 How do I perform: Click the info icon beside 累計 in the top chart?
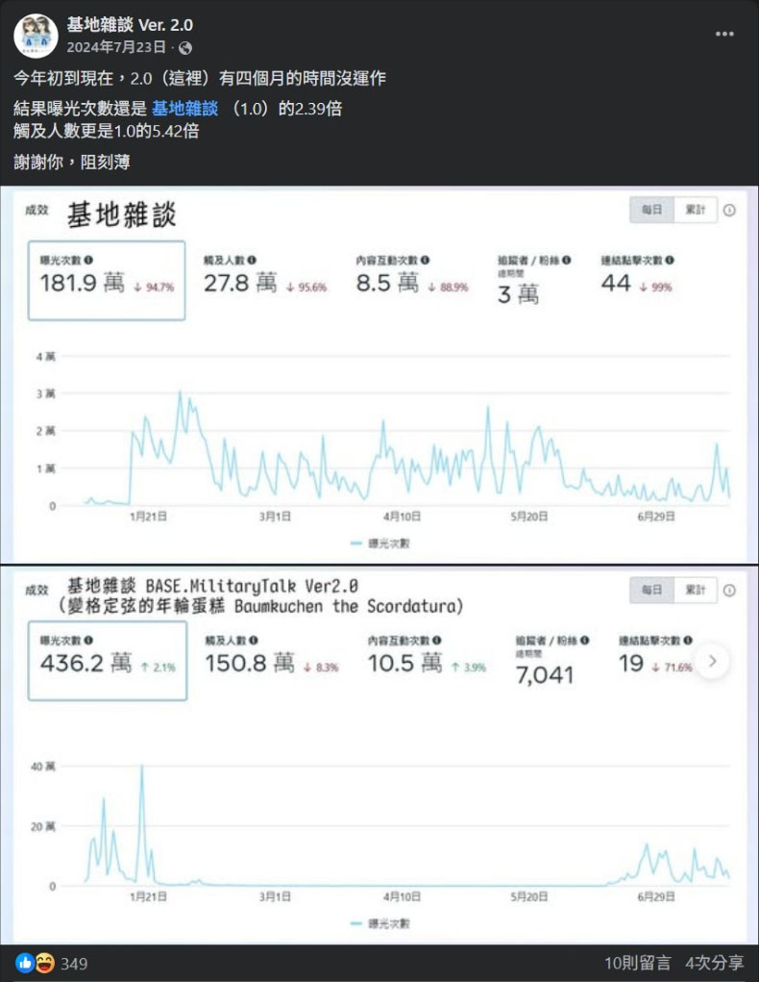729,210
